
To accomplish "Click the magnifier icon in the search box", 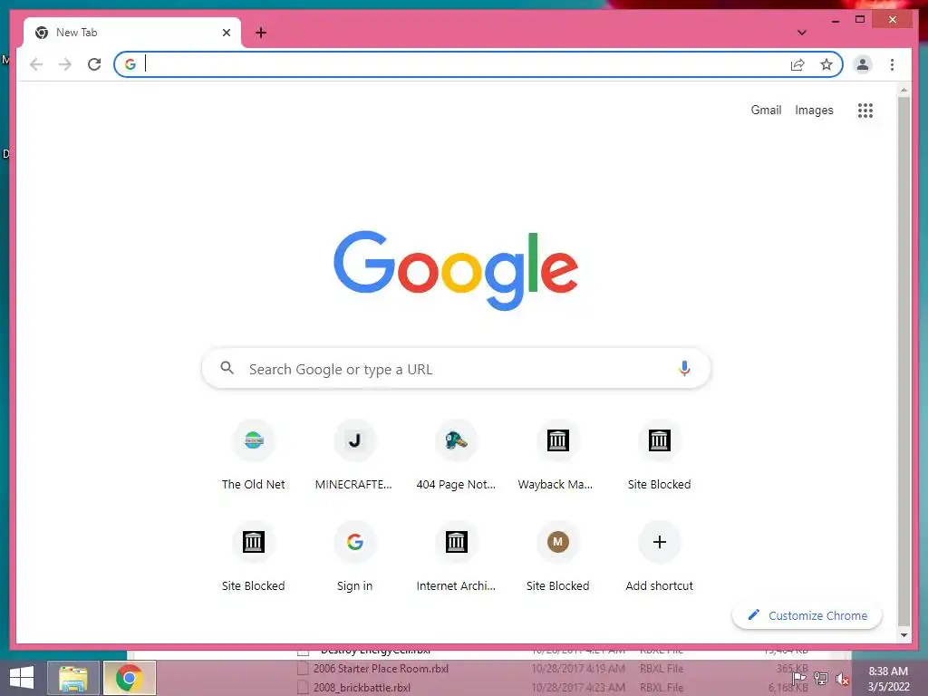I will coord(227,368).
